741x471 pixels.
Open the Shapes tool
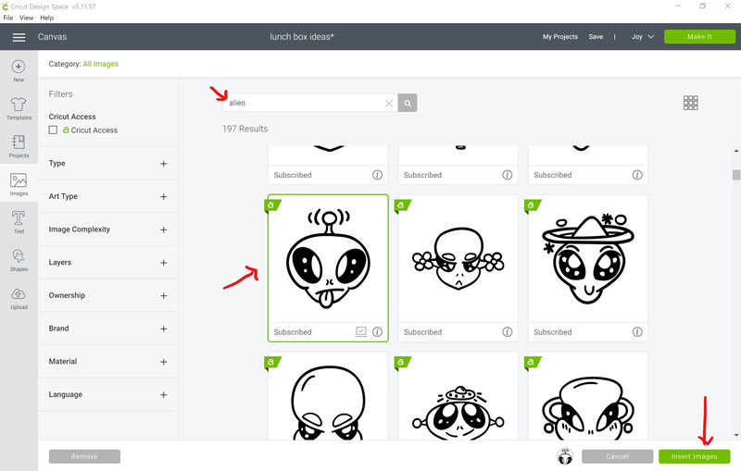19,260
